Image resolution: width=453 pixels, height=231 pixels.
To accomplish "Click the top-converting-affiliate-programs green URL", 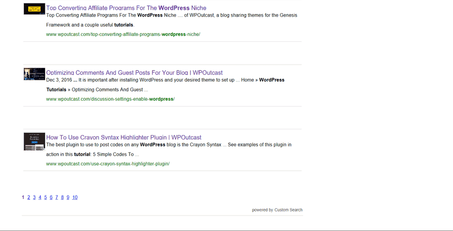I will [x=123, y=35].
